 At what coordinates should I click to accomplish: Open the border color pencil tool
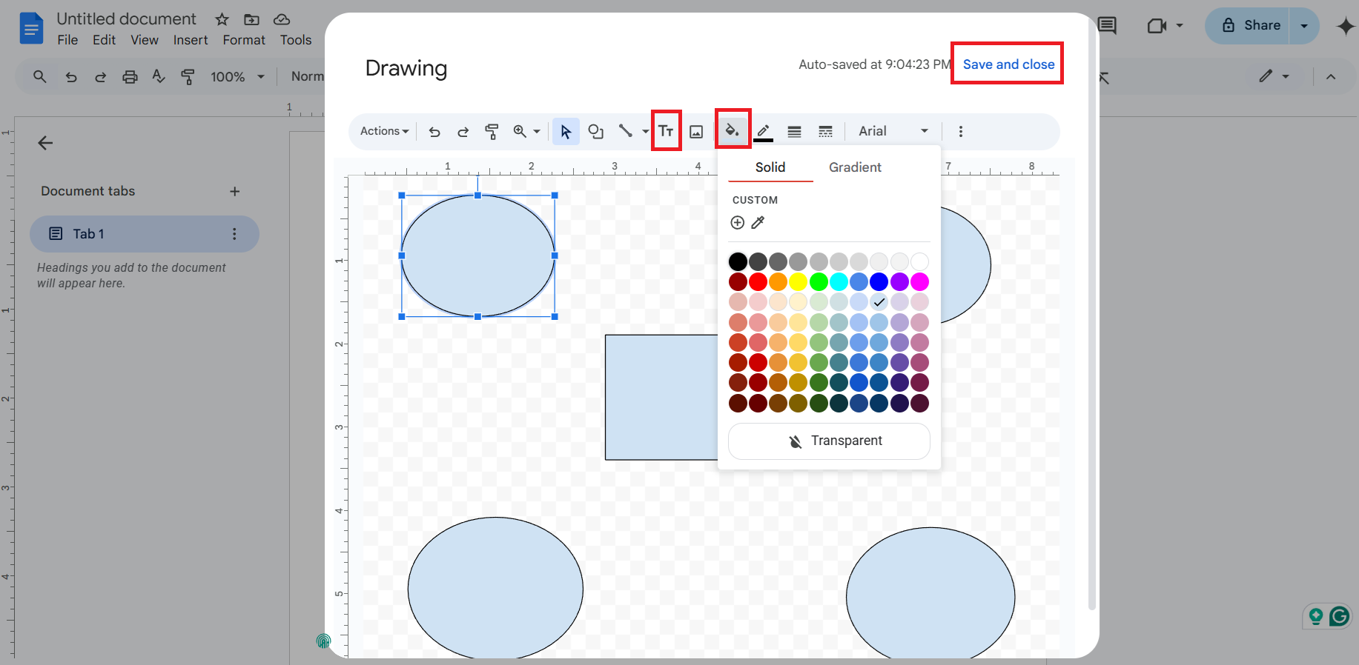pos(763,131)
